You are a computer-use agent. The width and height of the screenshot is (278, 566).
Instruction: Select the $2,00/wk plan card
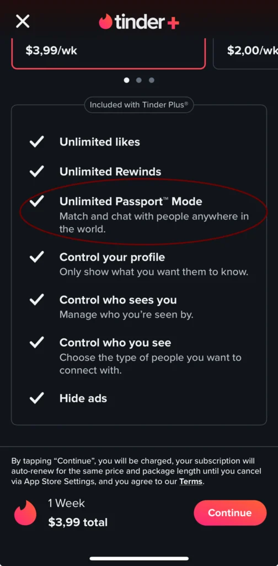click(246, 53)
